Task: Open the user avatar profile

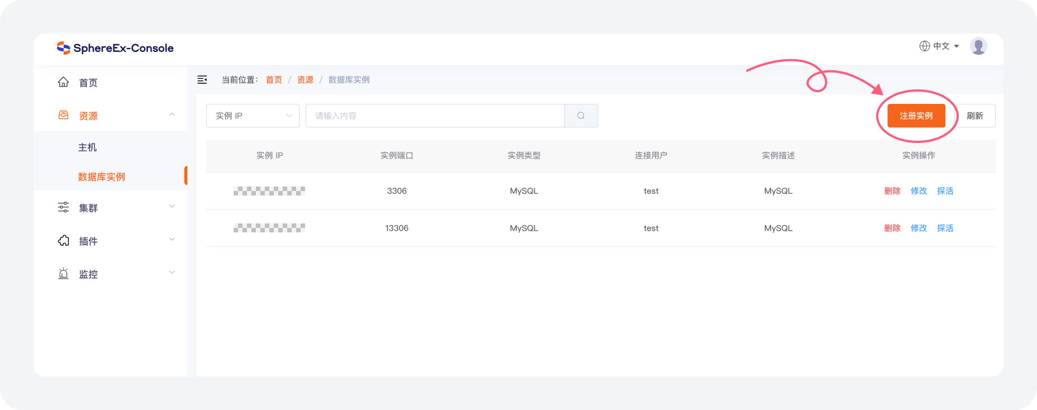Action: click(x=978, y=46)
